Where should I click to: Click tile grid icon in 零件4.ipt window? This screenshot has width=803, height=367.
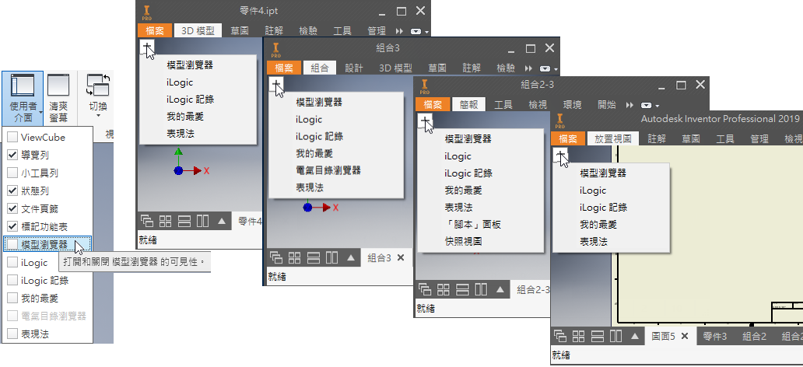coord(166,221)
